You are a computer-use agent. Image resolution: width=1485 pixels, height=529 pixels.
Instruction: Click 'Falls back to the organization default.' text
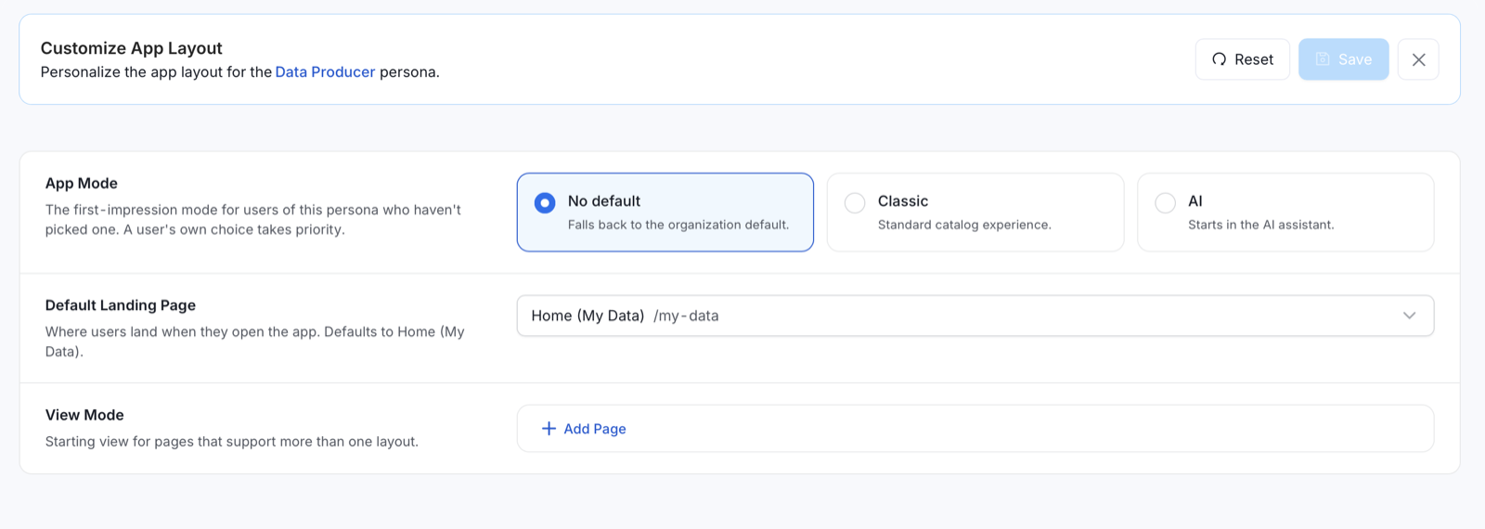[x=678, y=225]
